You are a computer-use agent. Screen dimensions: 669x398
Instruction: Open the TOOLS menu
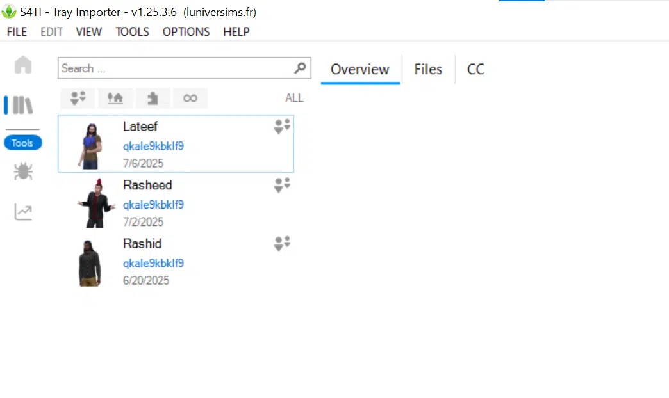coord(132,31)
